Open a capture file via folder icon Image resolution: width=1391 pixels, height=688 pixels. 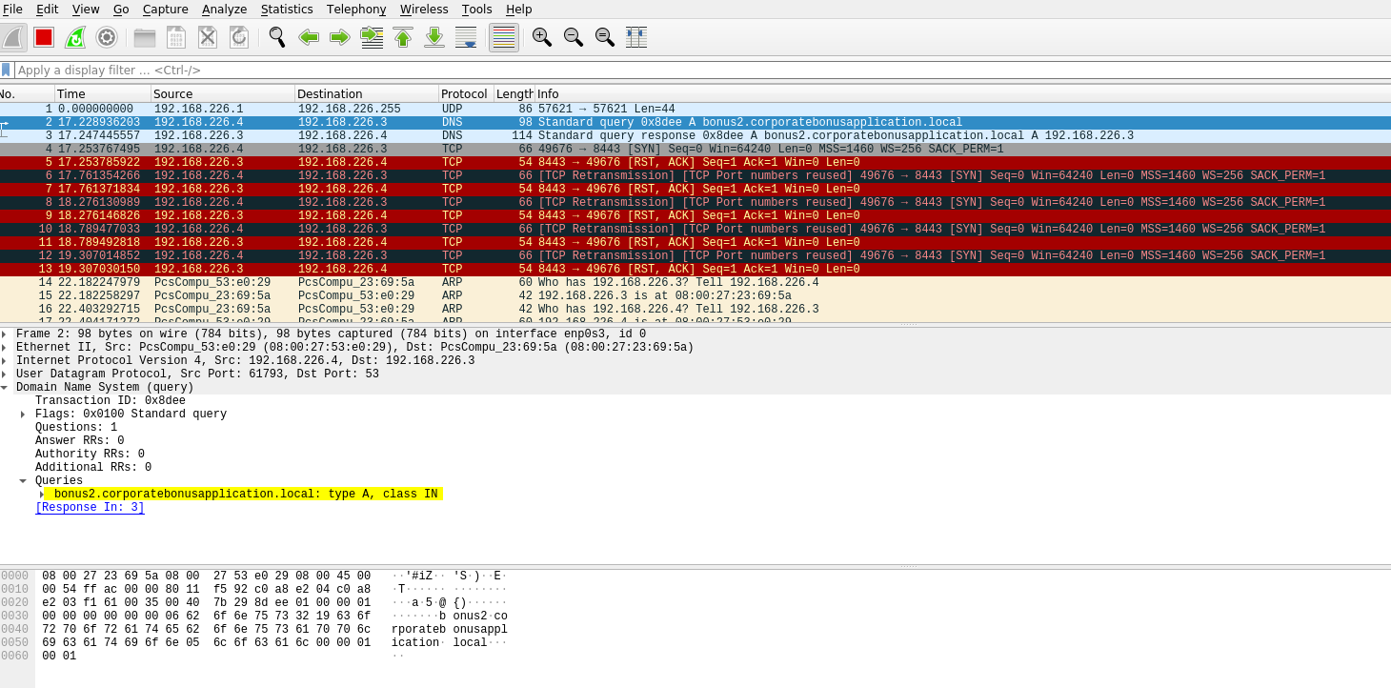click(x=145, y=37)
